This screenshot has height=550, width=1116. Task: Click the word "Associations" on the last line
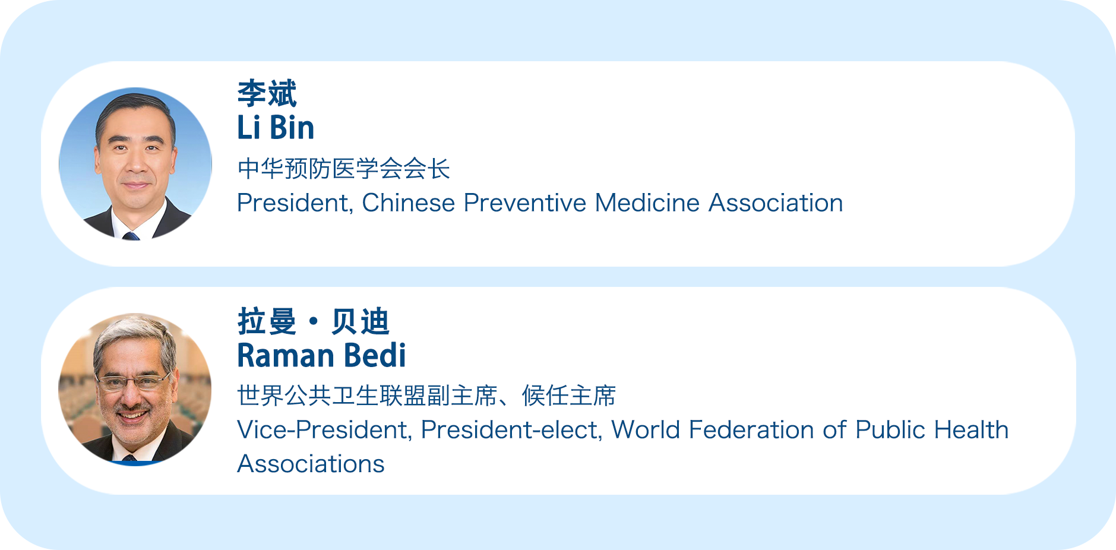click(x=311, y=464)
